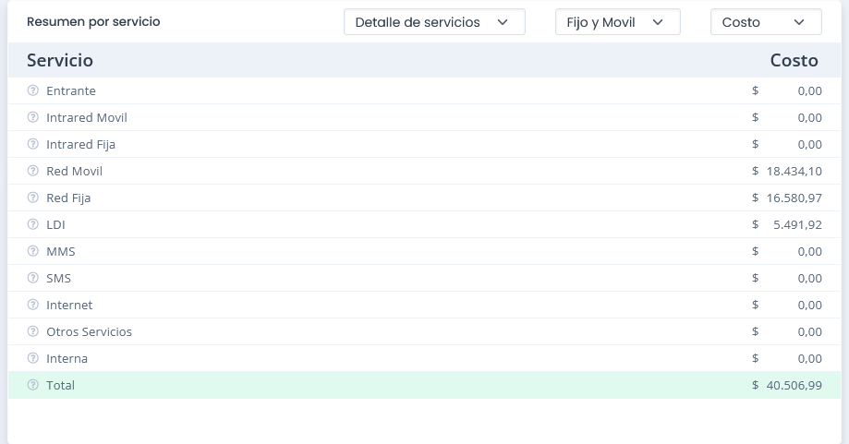Click the help icon beside Otros Servicios
Viewport: 849px width, 444px height.
33,331
